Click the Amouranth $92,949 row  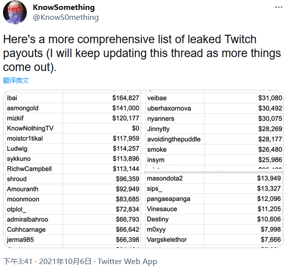73,189
